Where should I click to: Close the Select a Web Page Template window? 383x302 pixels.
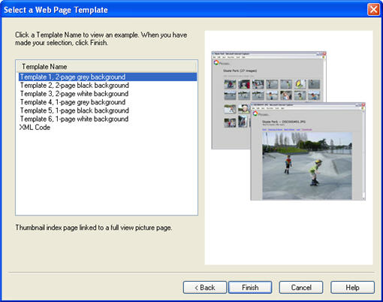pyautogui.click(x=373, y=10)
